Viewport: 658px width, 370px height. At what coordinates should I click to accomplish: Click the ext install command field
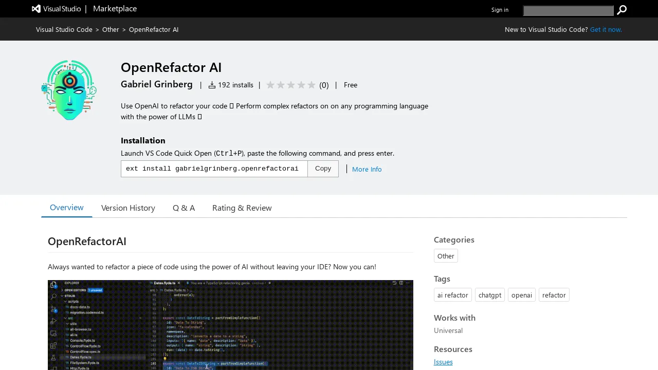214,169
